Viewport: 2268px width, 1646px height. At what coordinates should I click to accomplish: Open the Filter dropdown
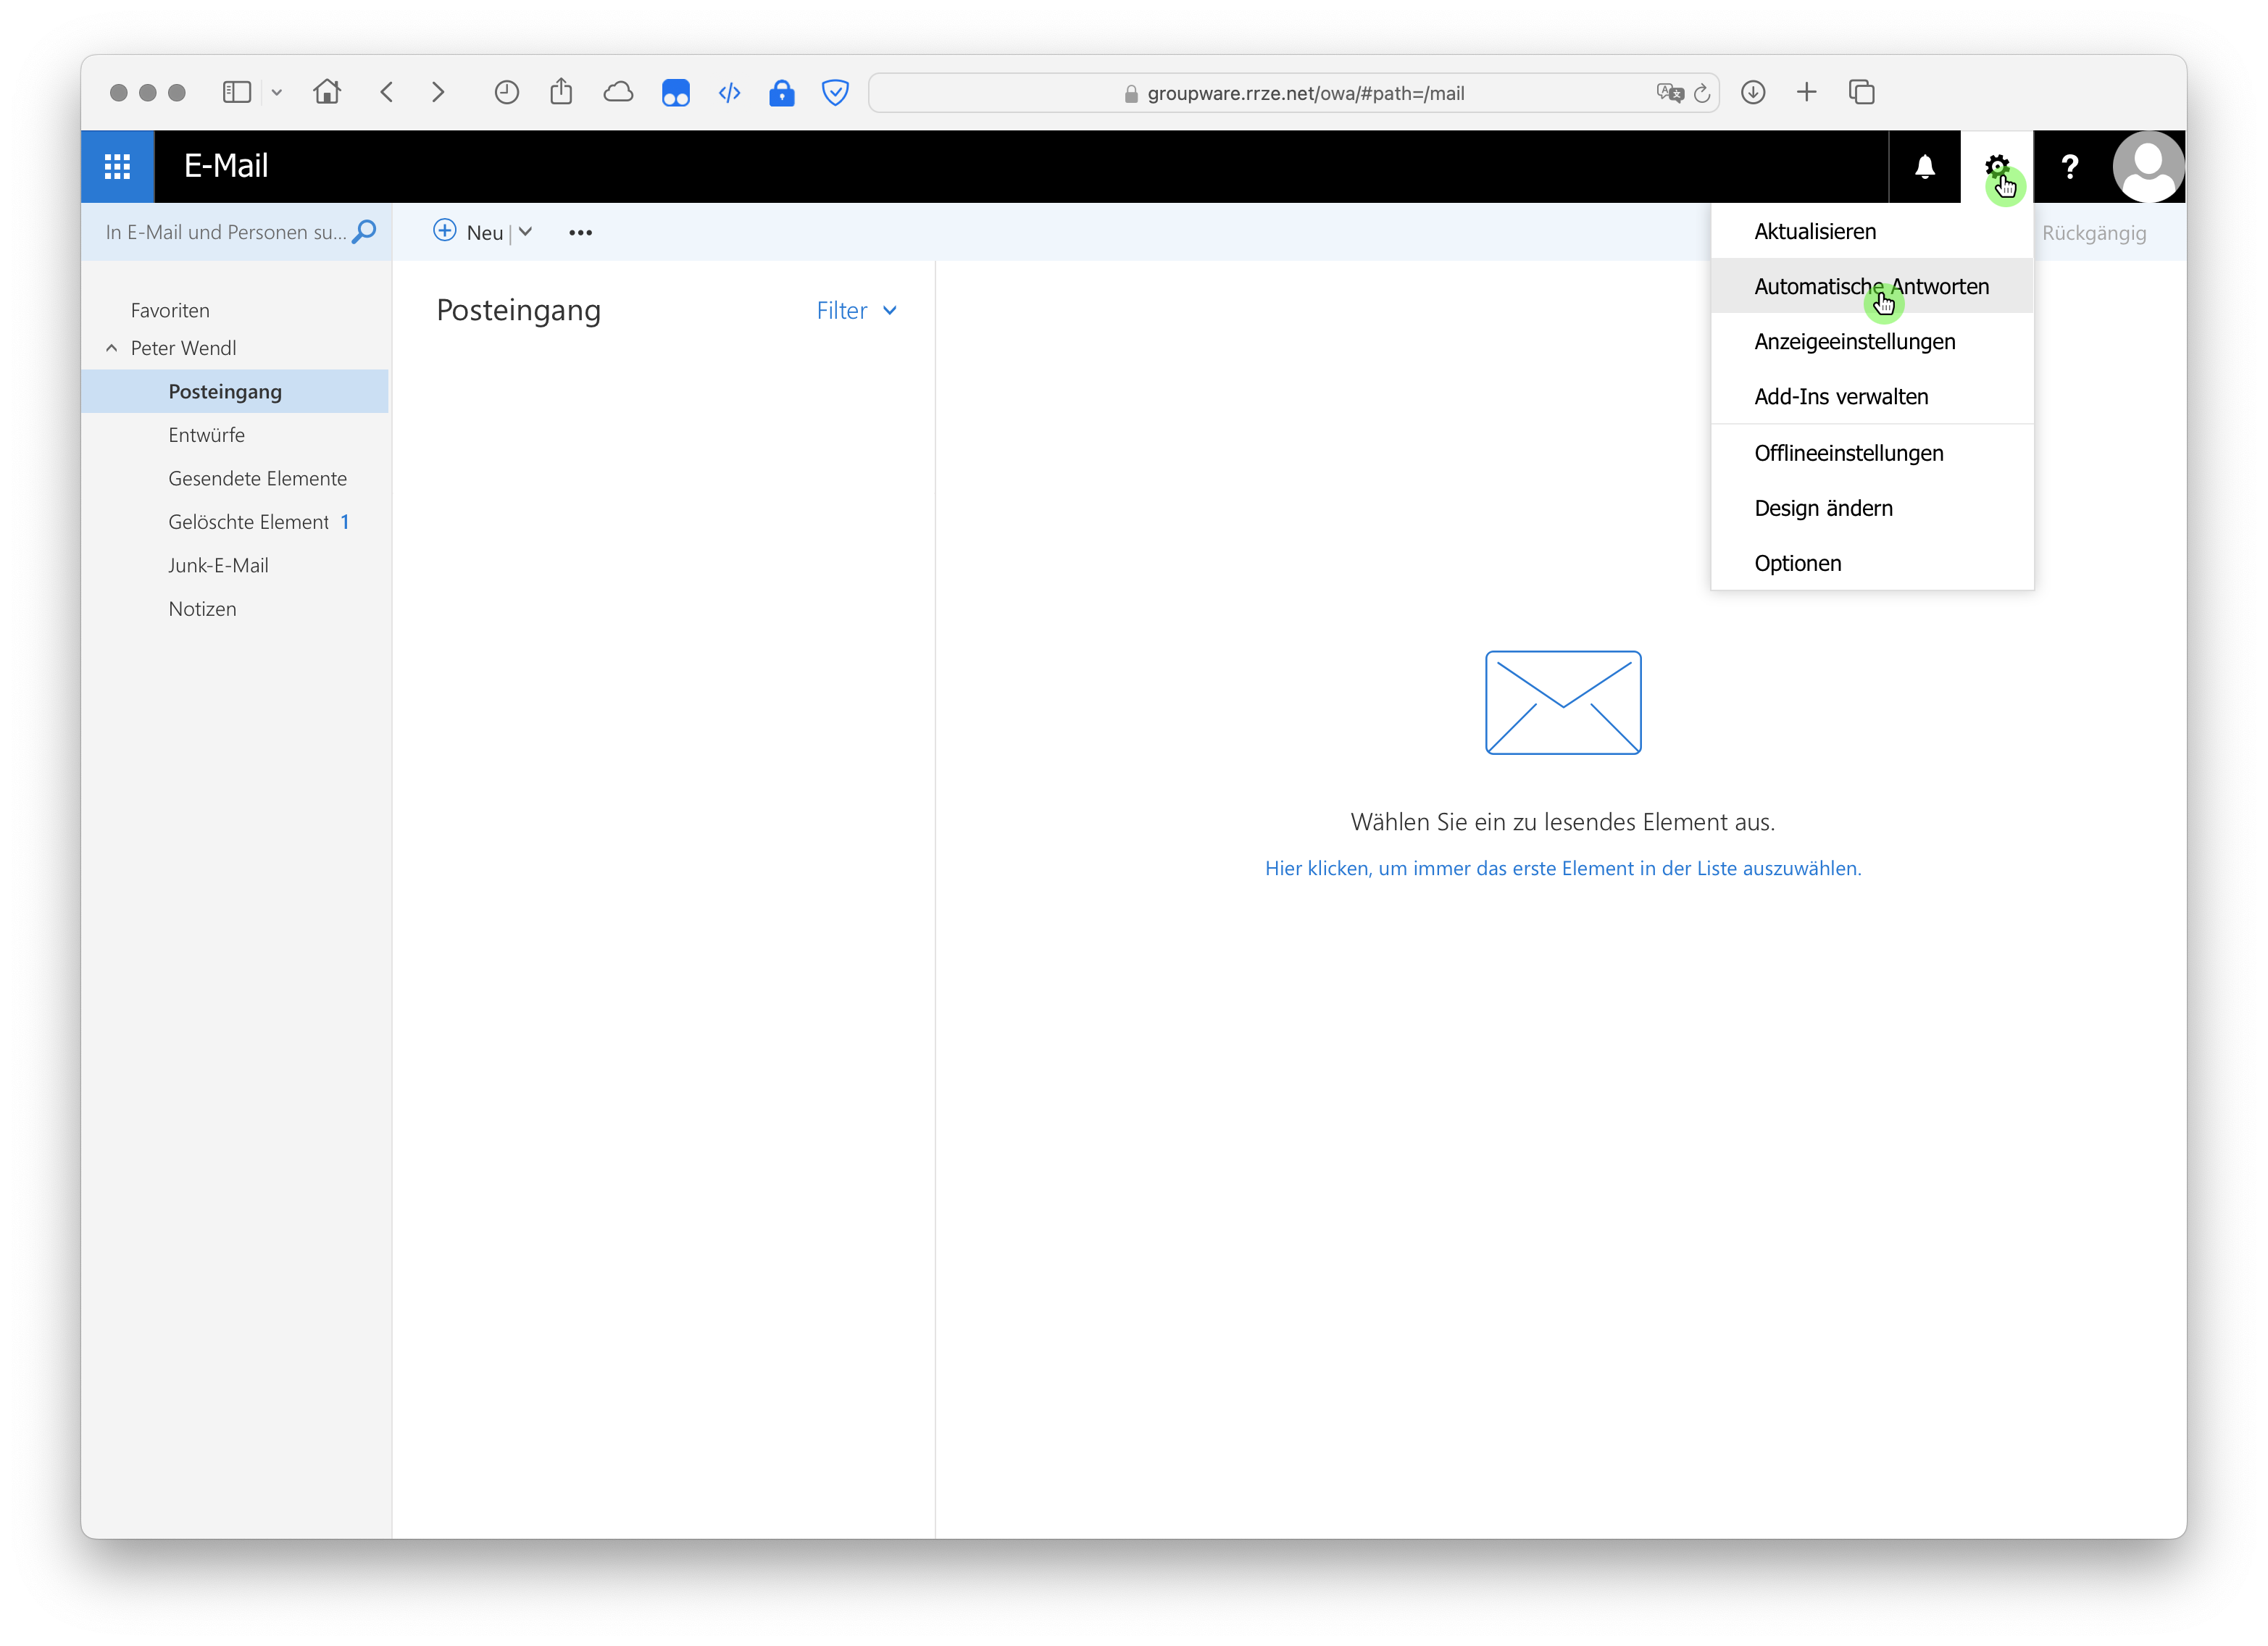(856, 311)
